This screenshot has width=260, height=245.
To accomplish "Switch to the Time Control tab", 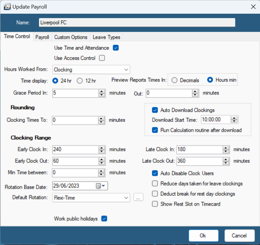I will pos(17,36).
